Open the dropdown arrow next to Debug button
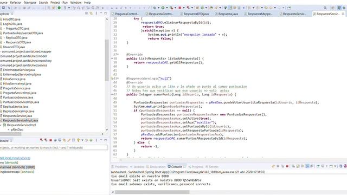This screenshot has height=195, width=347. [x=158, y=8]
